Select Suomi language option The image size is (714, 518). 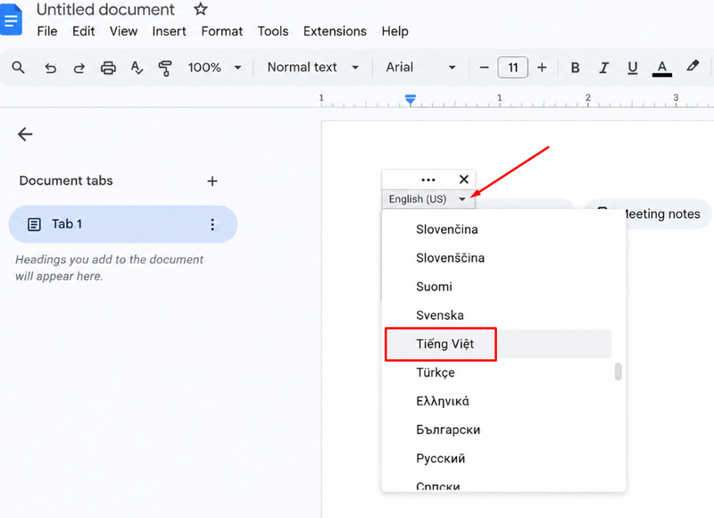pos(497,287)
